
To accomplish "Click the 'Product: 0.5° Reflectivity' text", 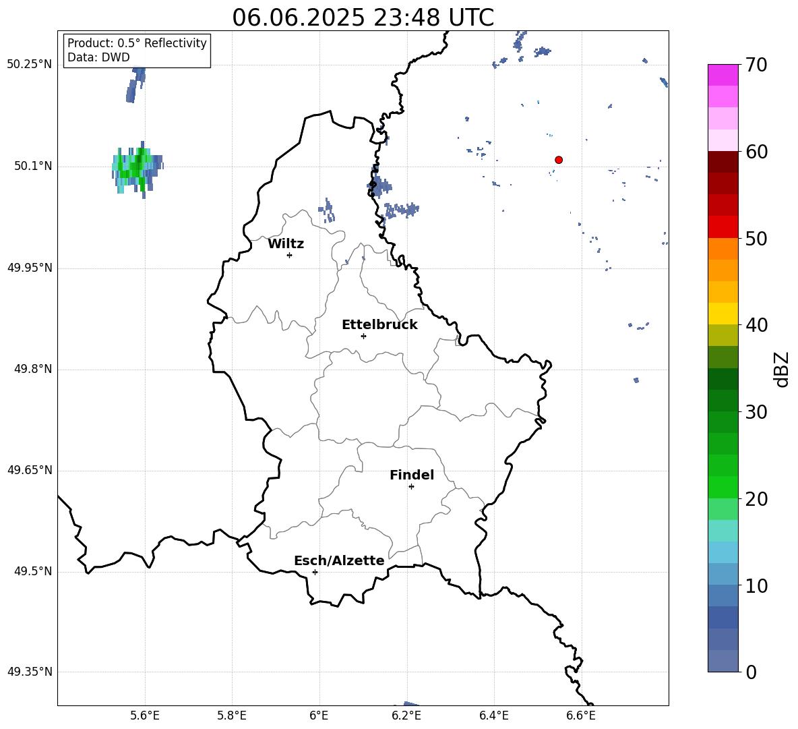I will (137, 43).
